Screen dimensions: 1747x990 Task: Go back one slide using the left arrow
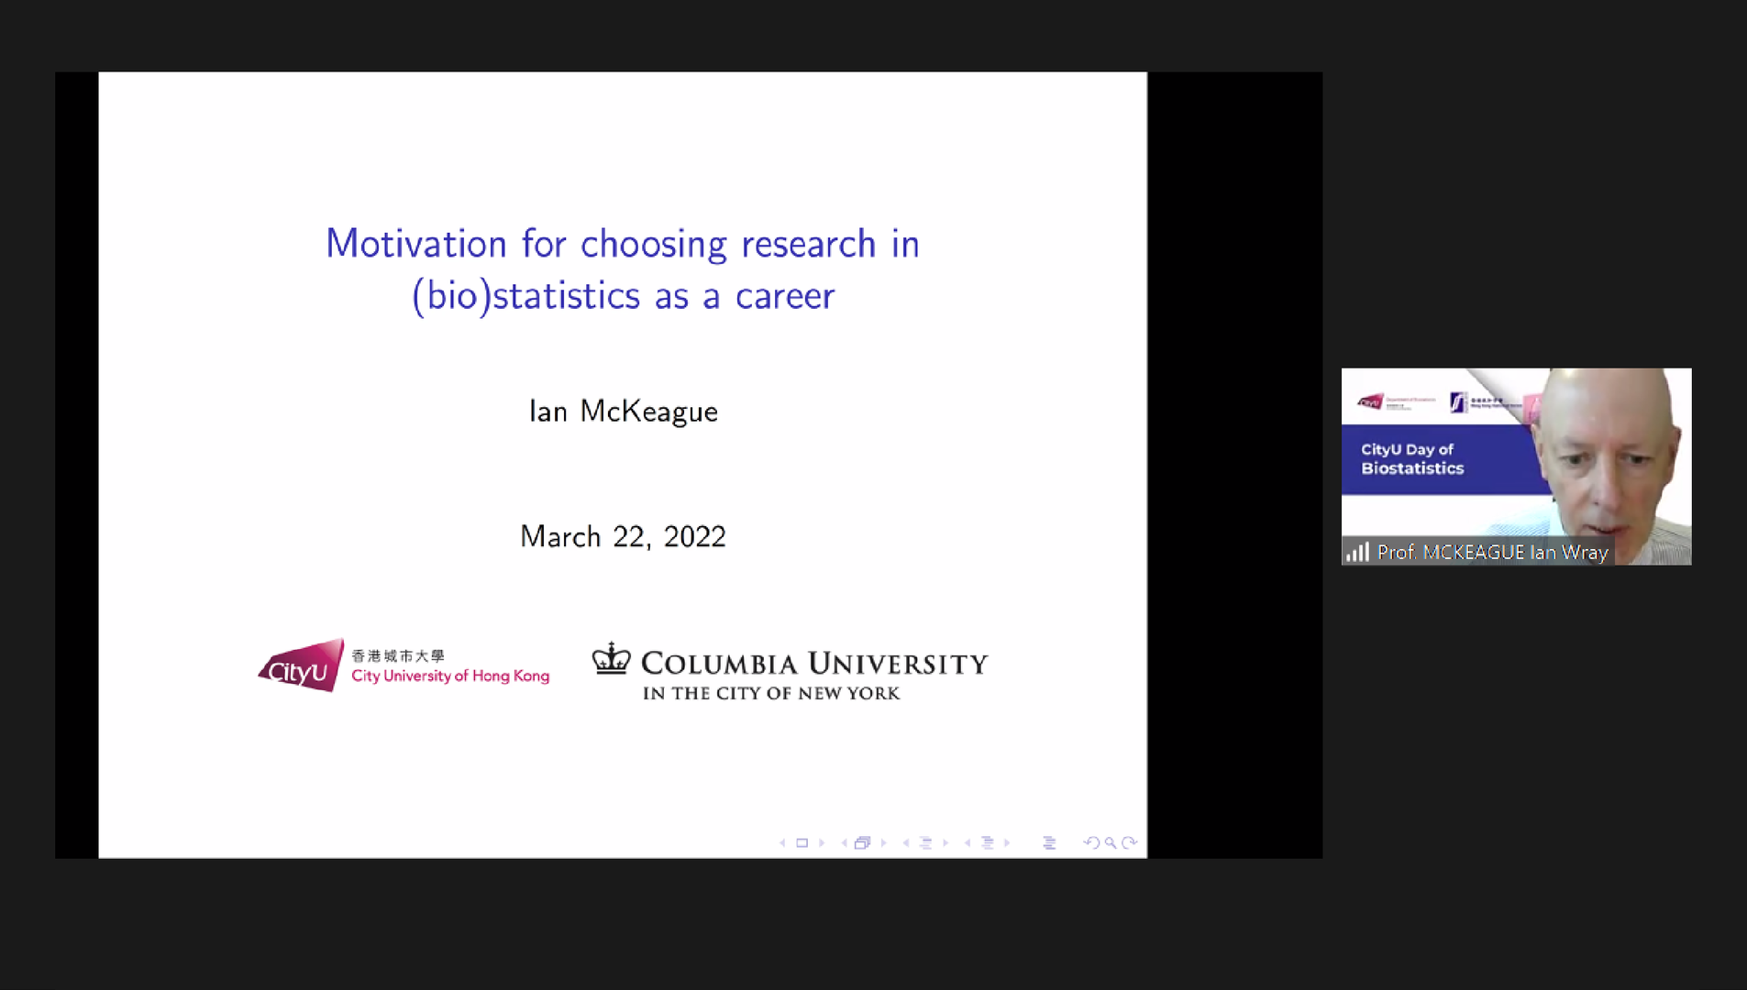(782, 842)
